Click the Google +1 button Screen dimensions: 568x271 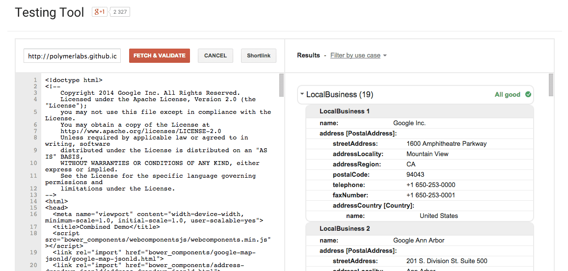point(100,12)
